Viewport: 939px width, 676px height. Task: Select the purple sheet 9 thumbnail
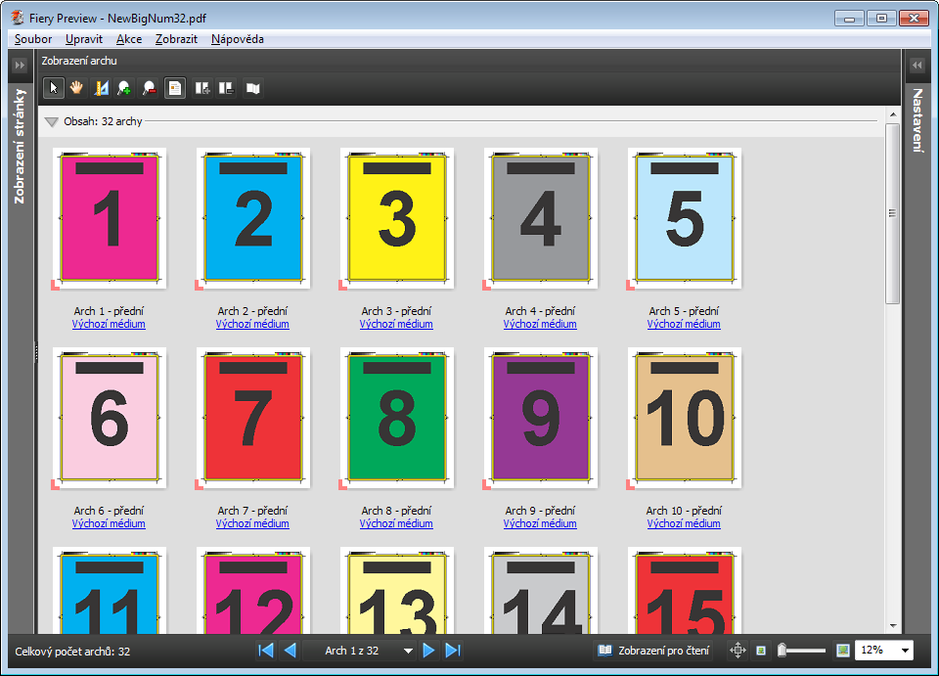pyautogui.click(x=541, y=418)
